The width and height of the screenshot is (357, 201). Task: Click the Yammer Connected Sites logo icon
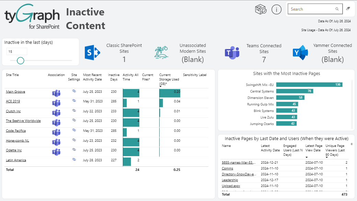(x=300, y=52)
